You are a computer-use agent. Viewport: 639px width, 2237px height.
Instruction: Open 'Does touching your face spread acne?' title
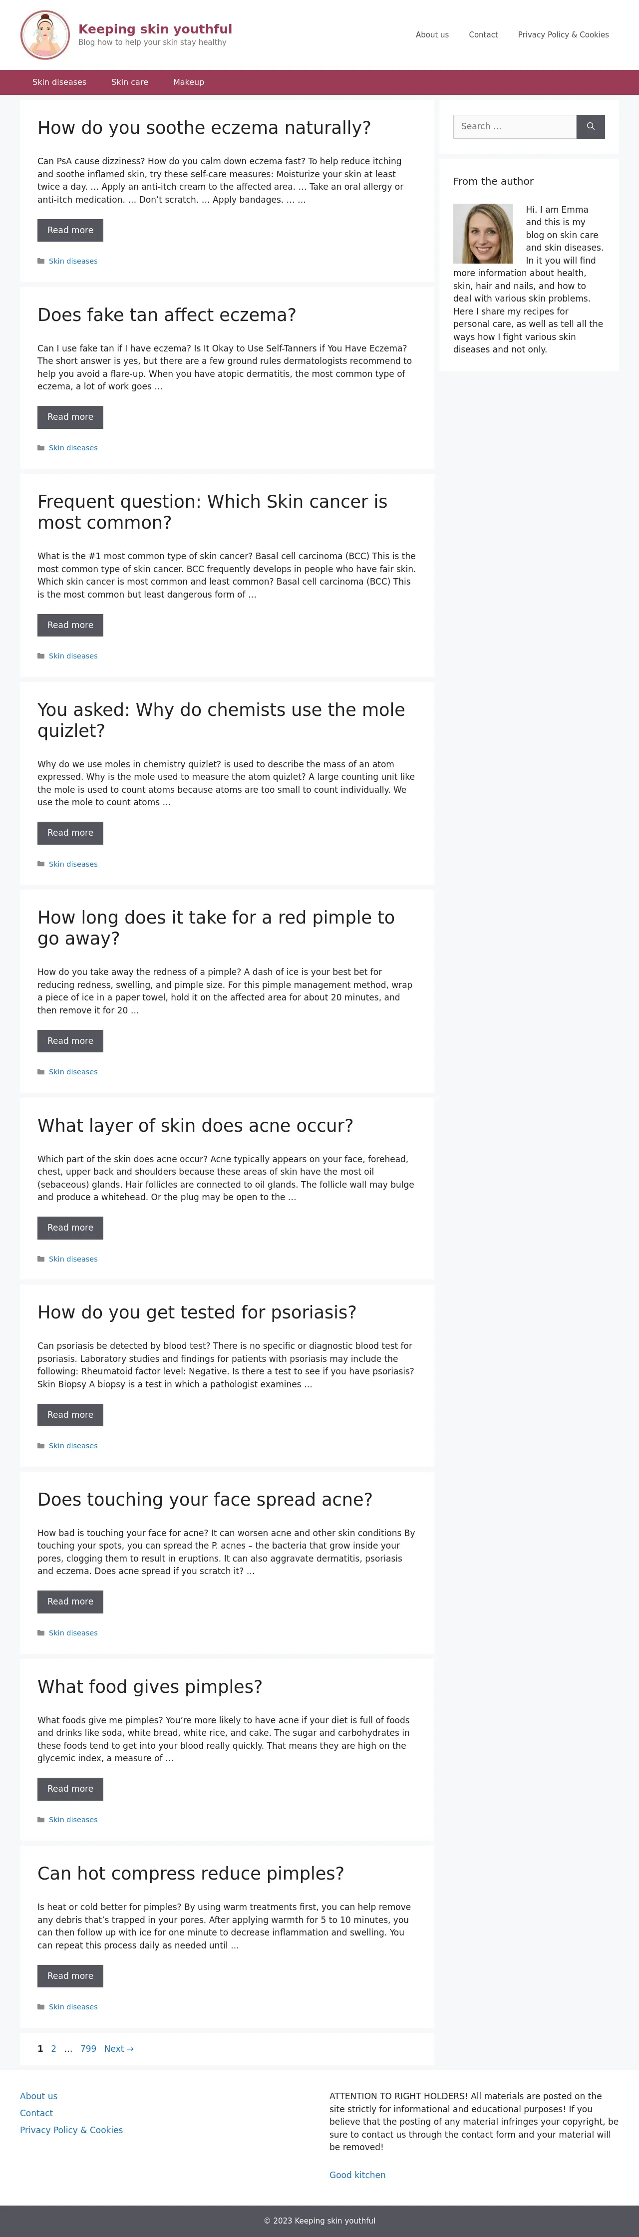(205, 1500)
